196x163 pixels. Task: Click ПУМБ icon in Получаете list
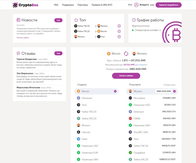(130, 118)
